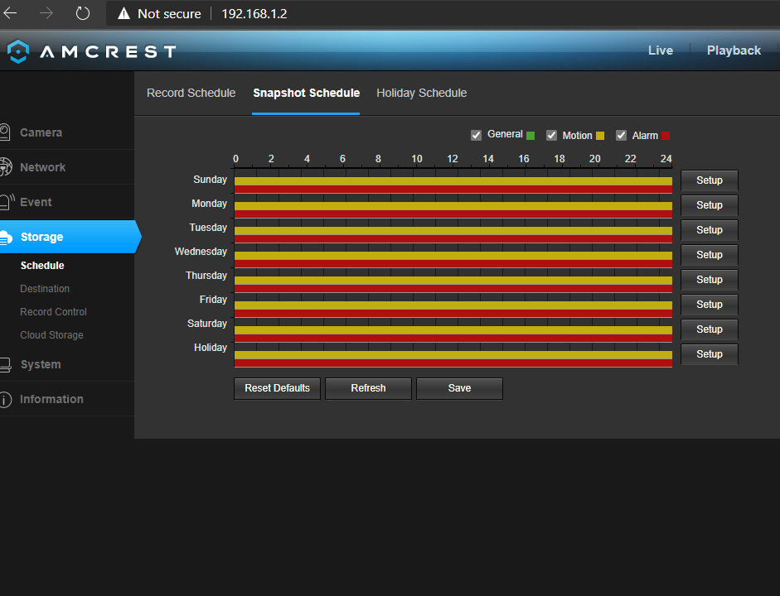Click the Storage cloud sidebar icon
The width and height of the screenshot is (780, 596).
point(6,237)
